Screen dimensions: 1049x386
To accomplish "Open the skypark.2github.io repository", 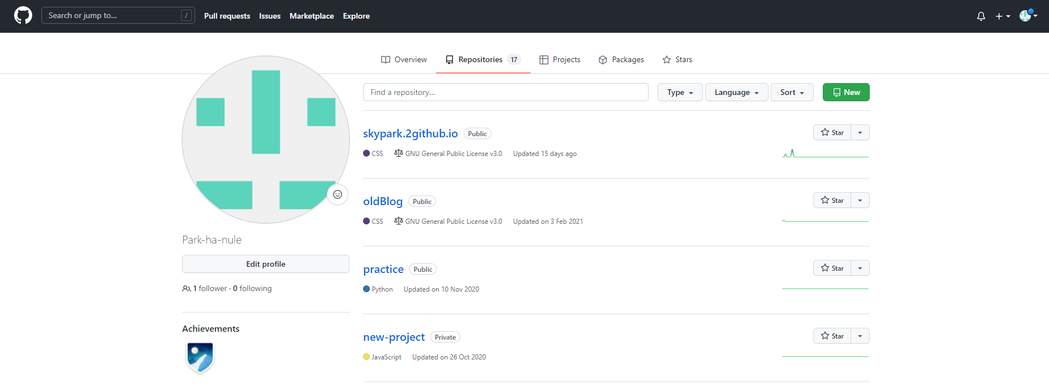I will 411,133.
